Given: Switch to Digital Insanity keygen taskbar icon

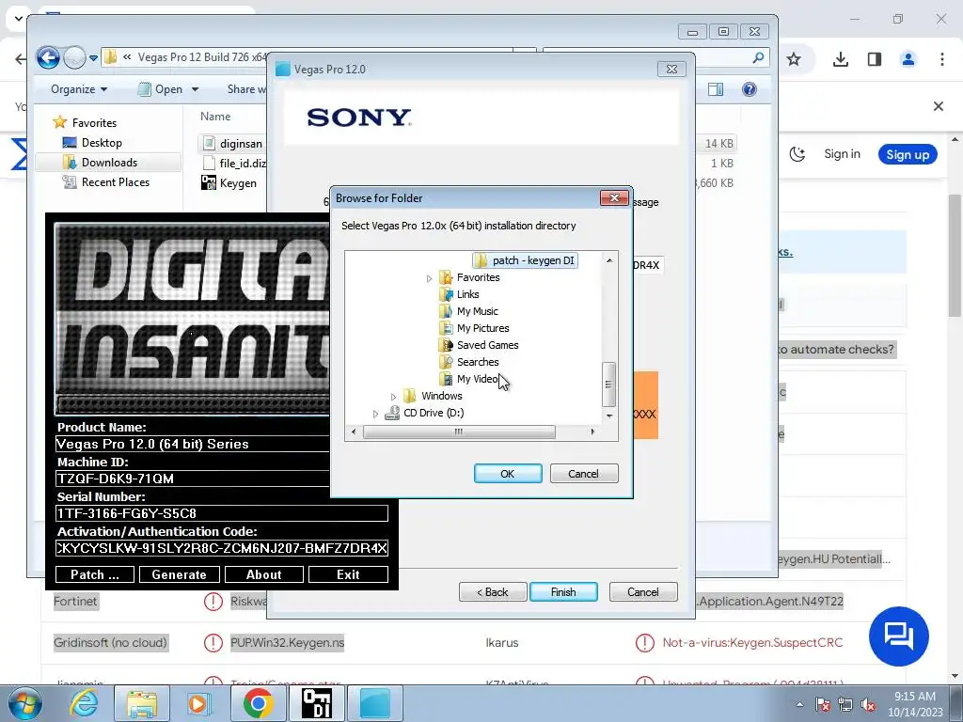Looking at the screenshot, I should pos(317,703).
